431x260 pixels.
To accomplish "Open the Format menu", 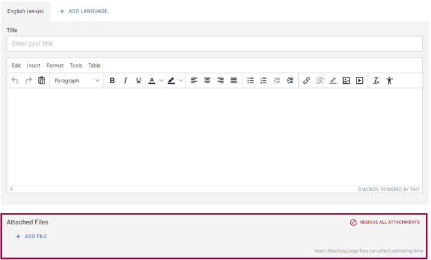I will (x=55, y=66).
